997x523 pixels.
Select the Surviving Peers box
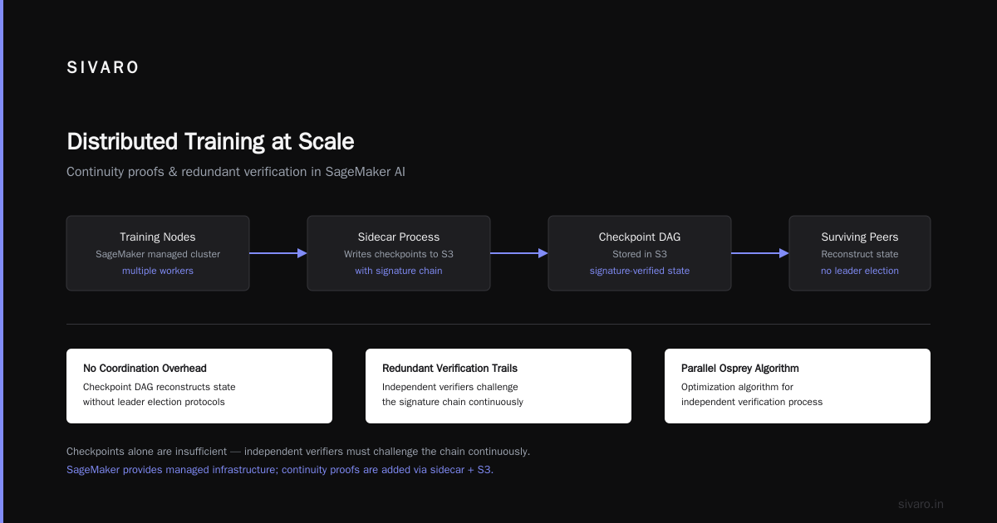[860, 253]
